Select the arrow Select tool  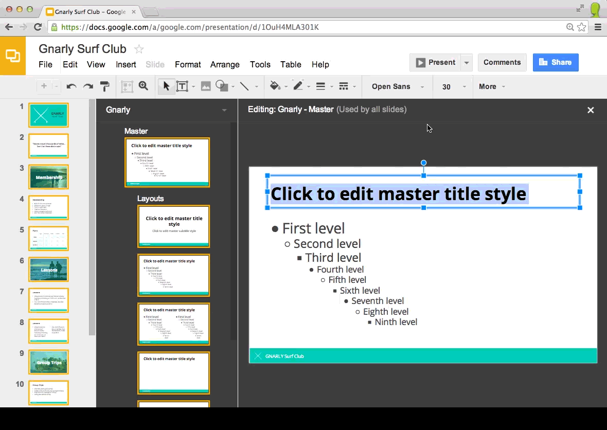pyautogui.click(x=166, y=86)
